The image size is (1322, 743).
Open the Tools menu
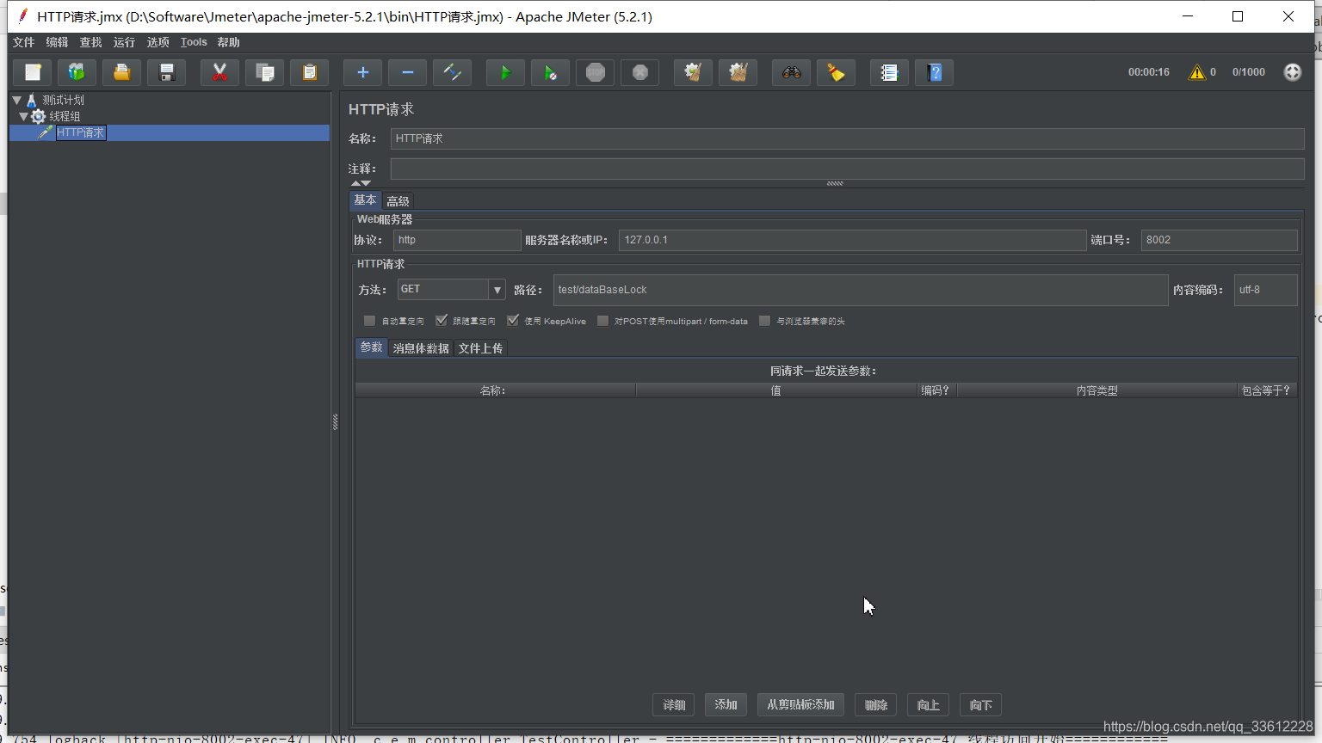194,42
